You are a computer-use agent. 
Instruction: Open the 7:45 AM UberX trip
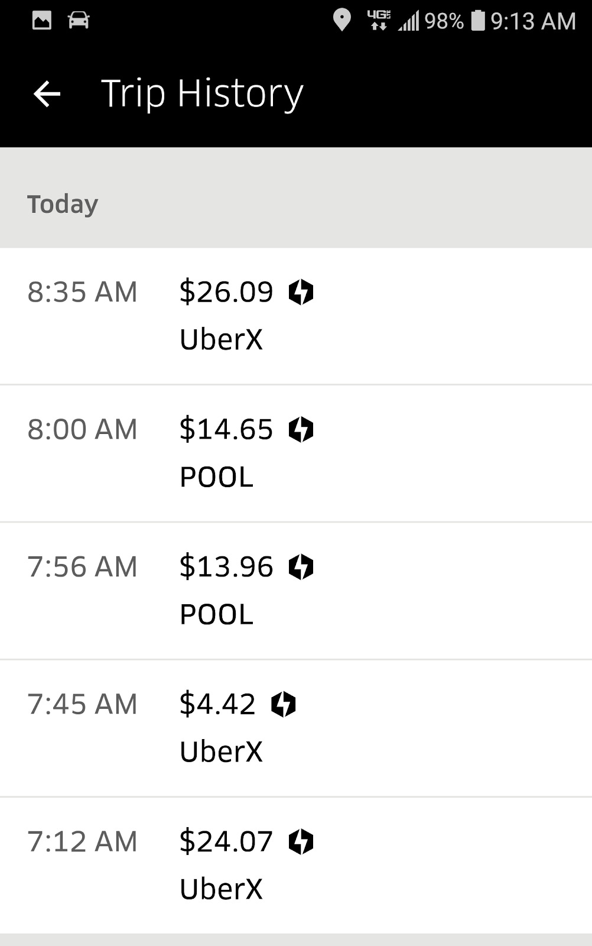[295, 728]
